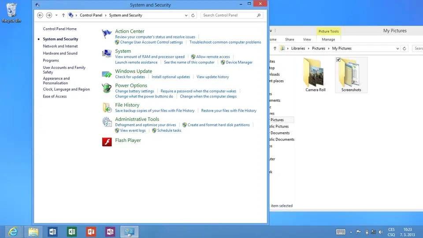Open Programs category in sidebar

coord(51,60)
